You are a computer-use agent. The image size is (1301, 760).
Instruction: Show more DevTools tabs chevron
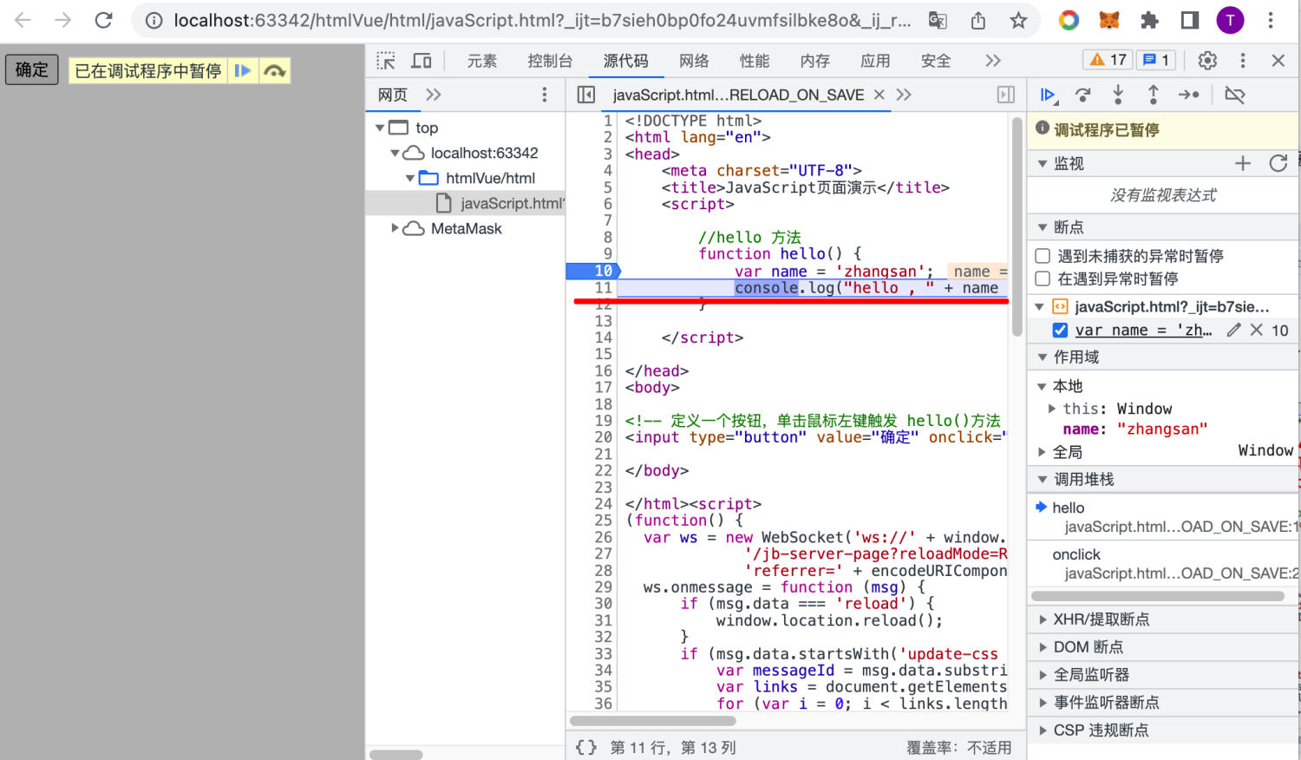(993, 61)
